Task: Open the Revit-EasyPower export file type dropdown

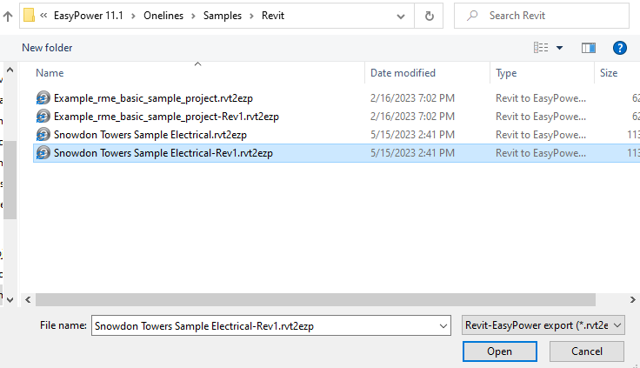Action: point(543,325)
